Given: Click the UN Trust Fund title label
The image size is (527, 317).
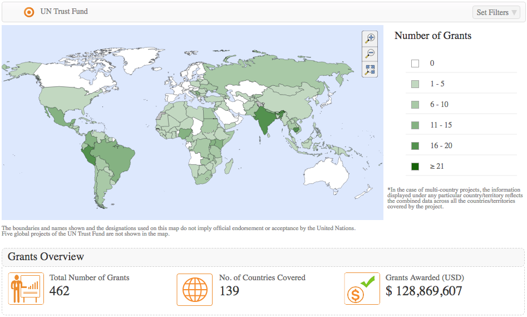Looking at the screenshot, I should tap(64, 11).
